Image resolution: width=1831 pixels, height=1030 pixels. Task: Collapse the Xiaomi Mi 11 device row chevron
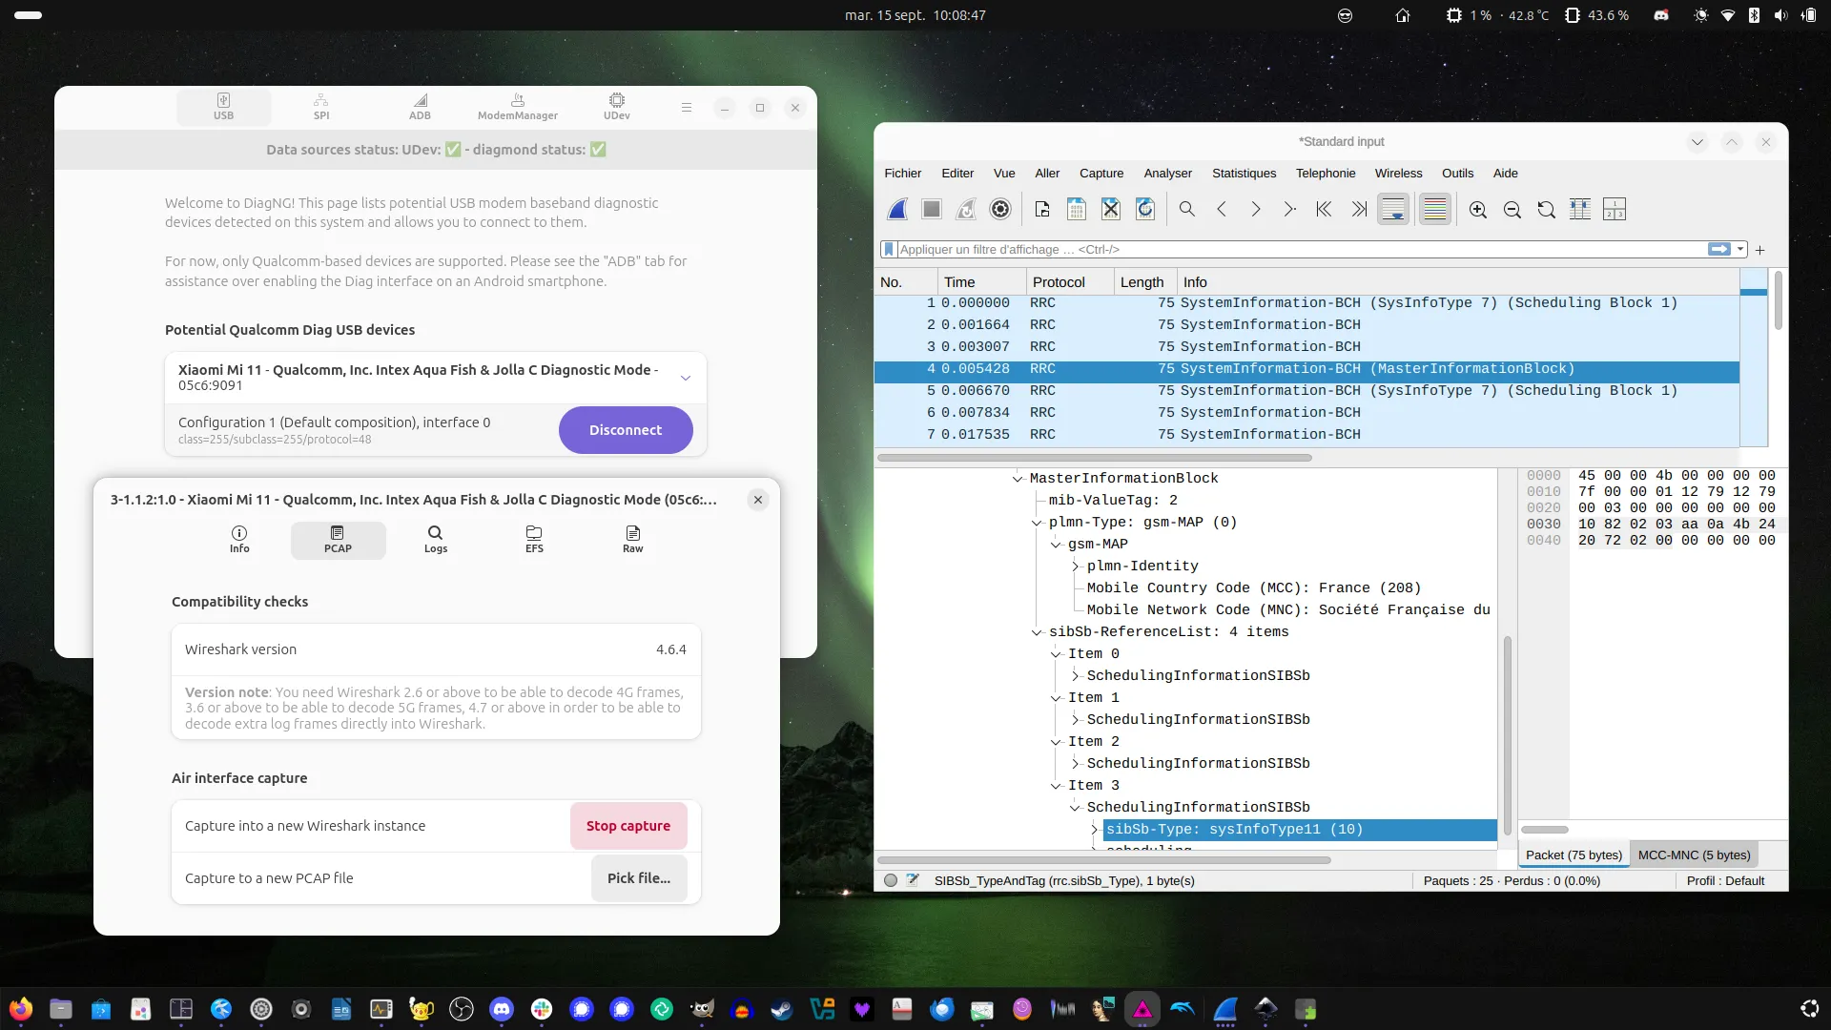[x=686, y=378]
